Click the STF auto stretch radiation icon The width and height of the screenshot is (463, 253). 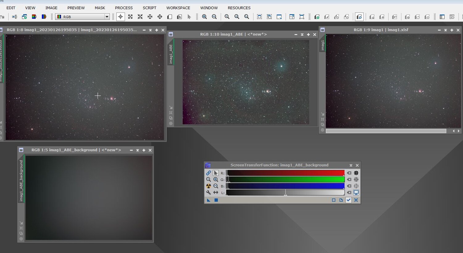(209, 186)
